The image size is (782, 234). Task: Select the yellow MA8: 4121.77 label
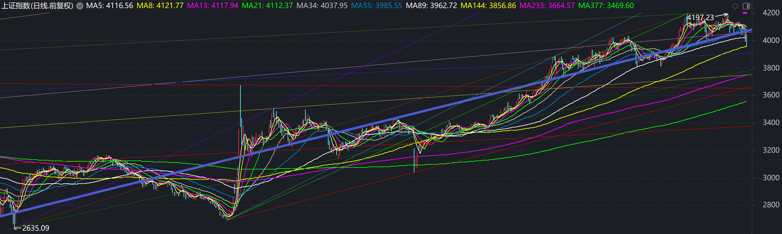[x=160, y=6]
